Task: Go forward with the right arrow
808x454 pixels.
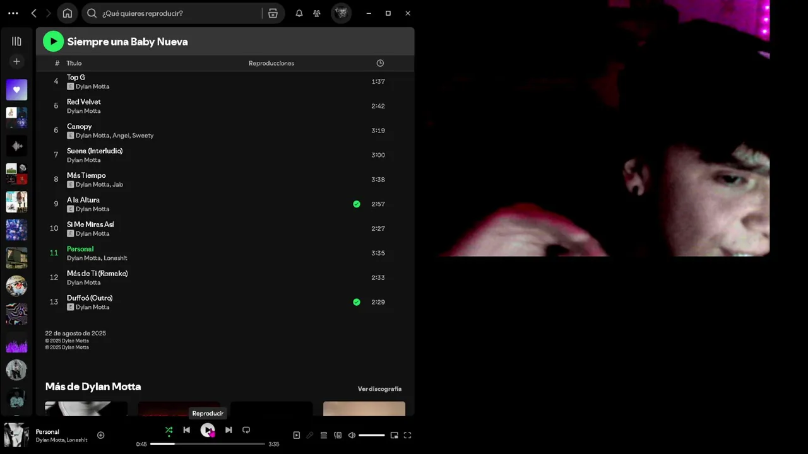Action: pos(48,13)
